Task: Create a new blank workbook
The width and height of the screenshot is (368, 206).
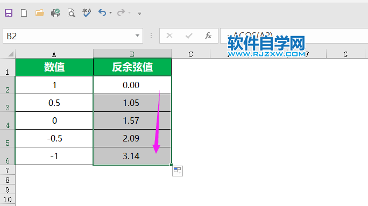Action: [24, 13]
